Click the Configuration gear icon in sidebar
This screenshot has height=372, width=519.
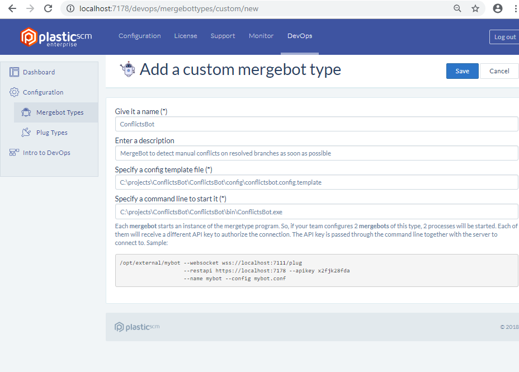(x=14, y=92)
